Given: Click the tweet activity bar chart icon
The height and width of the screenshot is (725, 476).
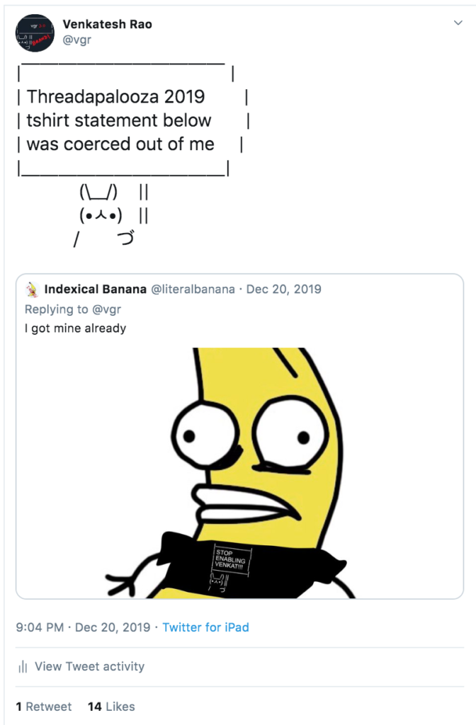Looking at the screenshot, I should [x=23, y=666].
